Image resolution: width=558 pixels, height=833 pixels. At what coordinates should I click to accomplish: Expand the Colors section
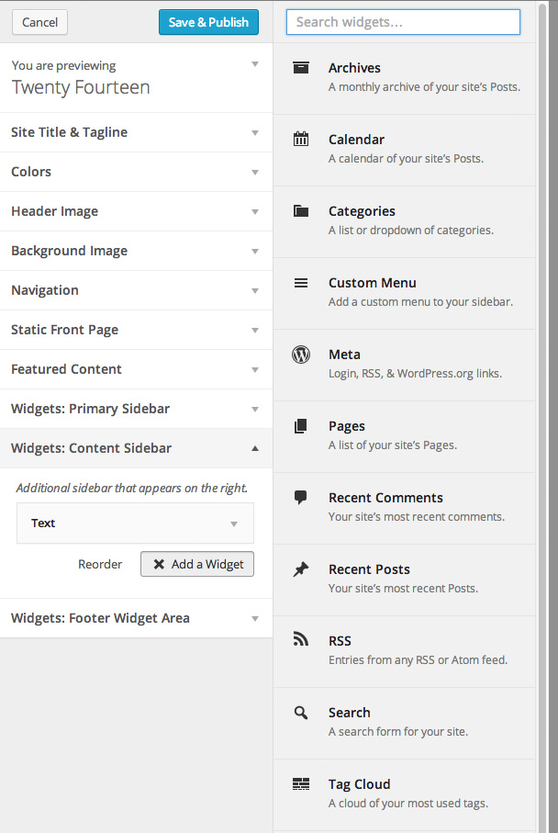pyautogui.click(x=136, y=172)
